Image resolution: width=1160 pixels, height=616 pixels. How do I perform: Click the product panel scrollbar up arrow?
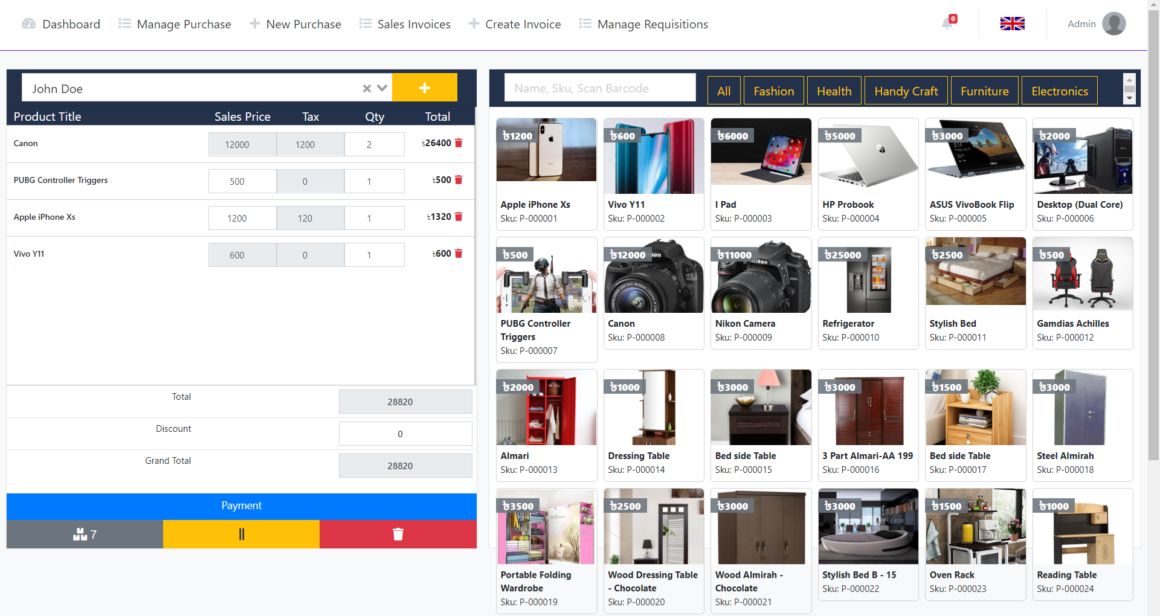1130,79
